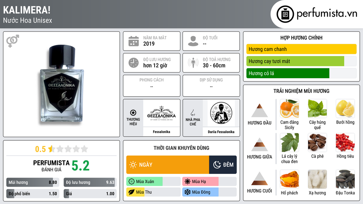Select the Mùa Xuân spring season bar
Image resolution: width=363 pixels, height=204 pixels.
(153, 182)
